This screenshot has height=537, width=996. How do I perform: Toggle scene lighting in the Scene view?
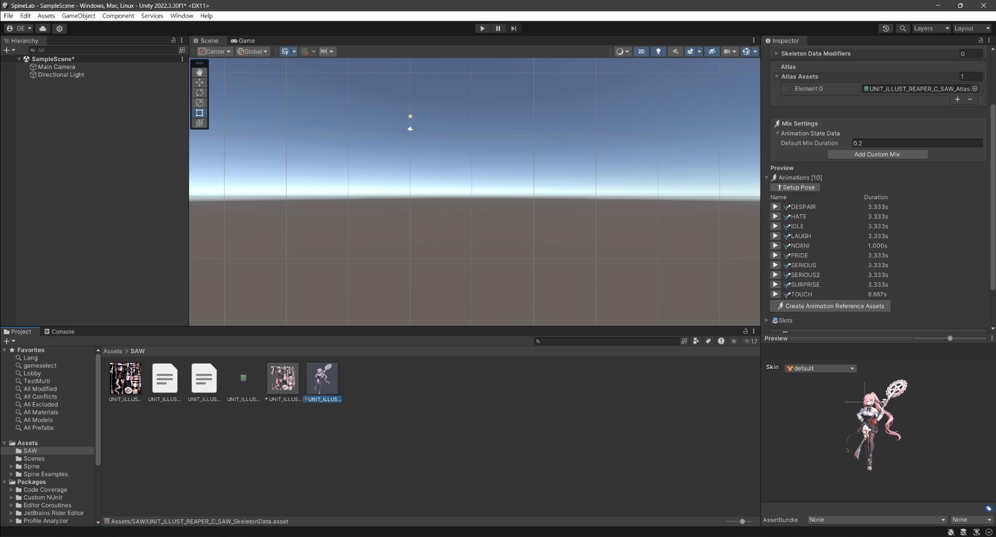point(658,51)
